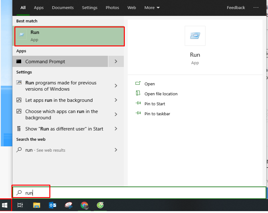The height and width of the screenshot is (213, 268).
Task: Launch Google Chrome from the taskbar
Action: coord(84,205)
